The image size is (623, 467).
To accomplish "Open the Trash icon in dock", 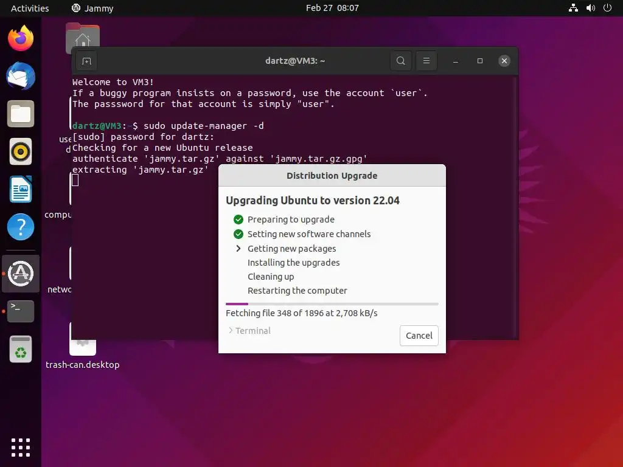I will coord(21,349).
